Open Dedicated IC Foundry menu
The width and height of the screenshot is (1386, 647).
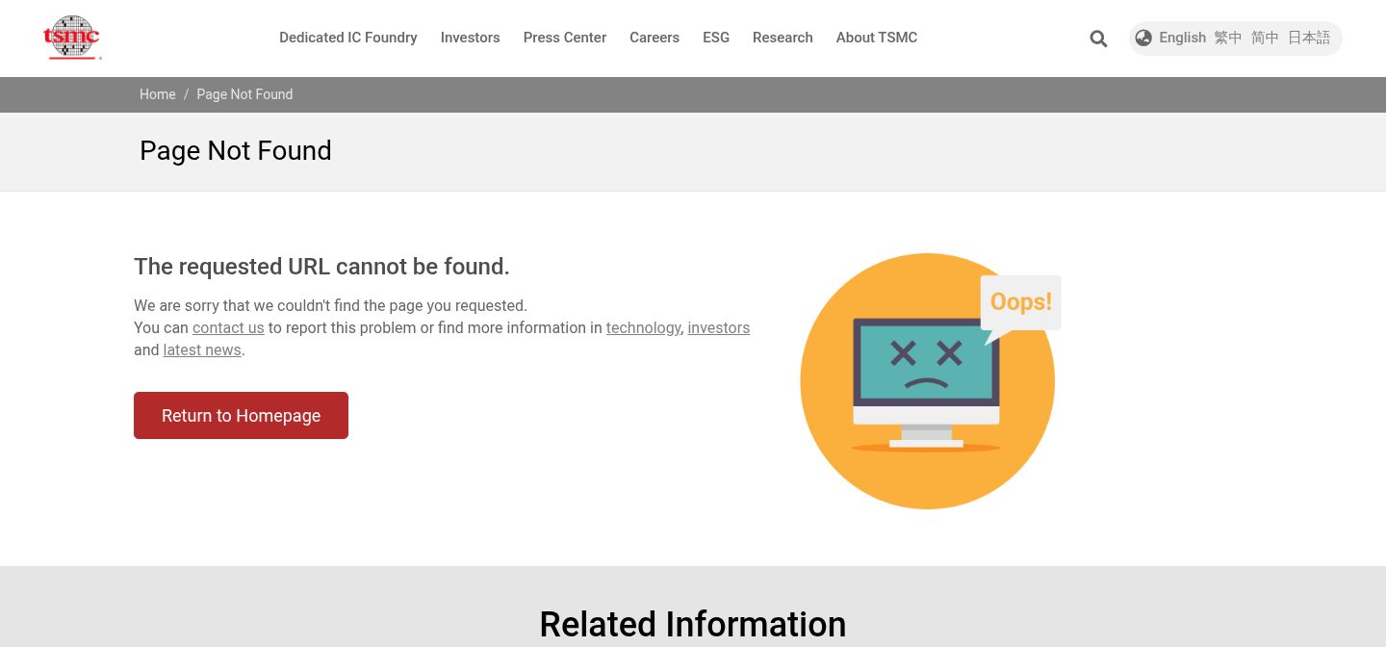pyautogui.click(x=348, y=38)
